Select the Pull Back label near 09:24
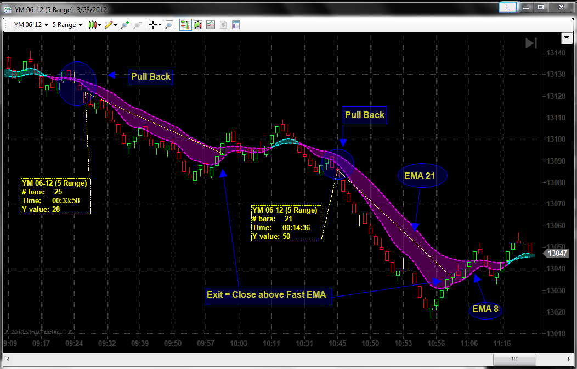577x369 pixels. pos(151,76)
